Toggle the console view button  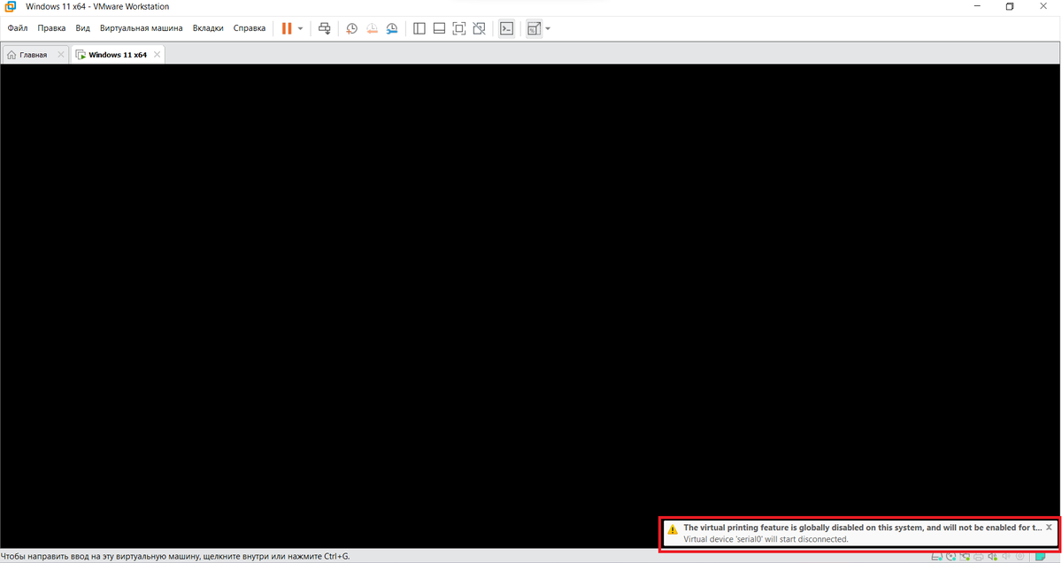point(506,28)
